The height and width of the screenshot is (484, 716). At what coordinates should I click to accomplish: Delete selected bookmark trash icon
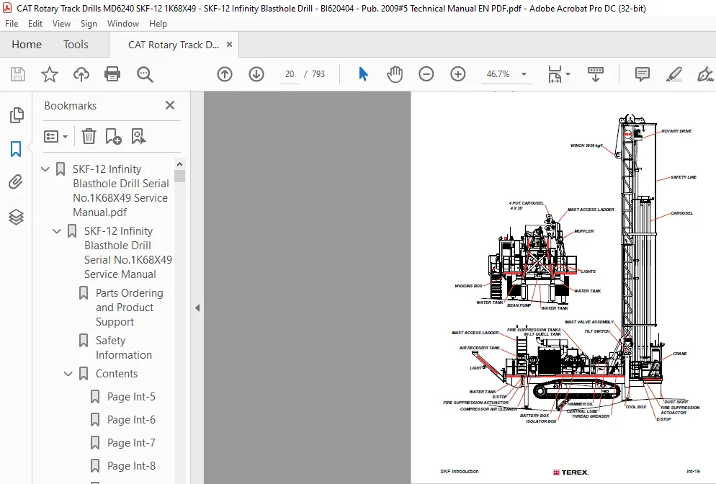(89, 136)
